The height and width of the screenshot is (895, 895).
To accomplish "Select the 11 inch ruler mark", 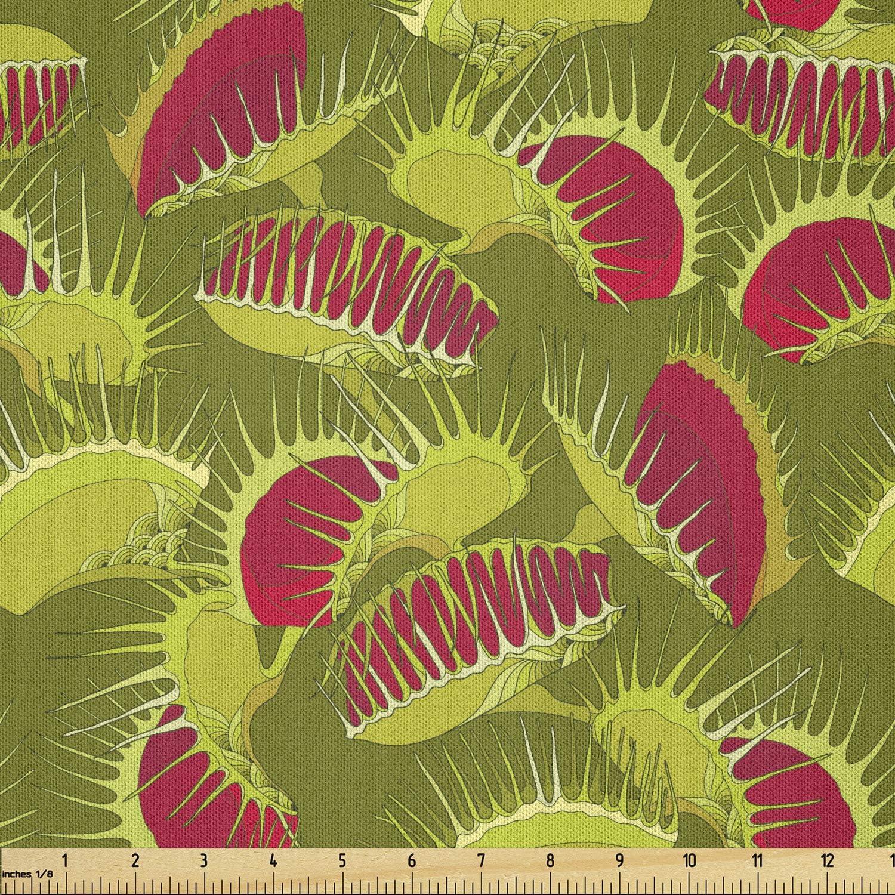I will [758, 861].
